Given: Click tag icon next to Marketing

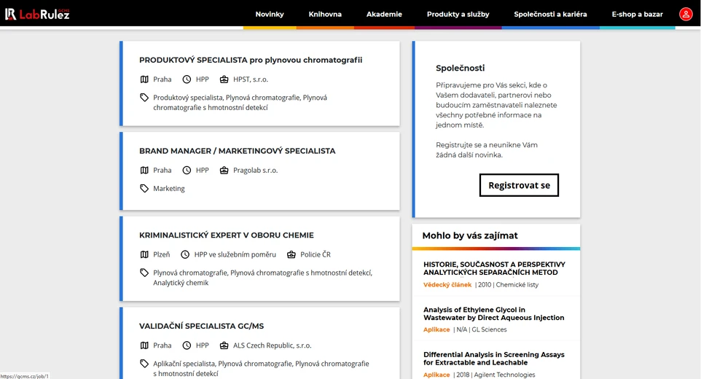Looking at the screenshot, I should tap(144, 188).
